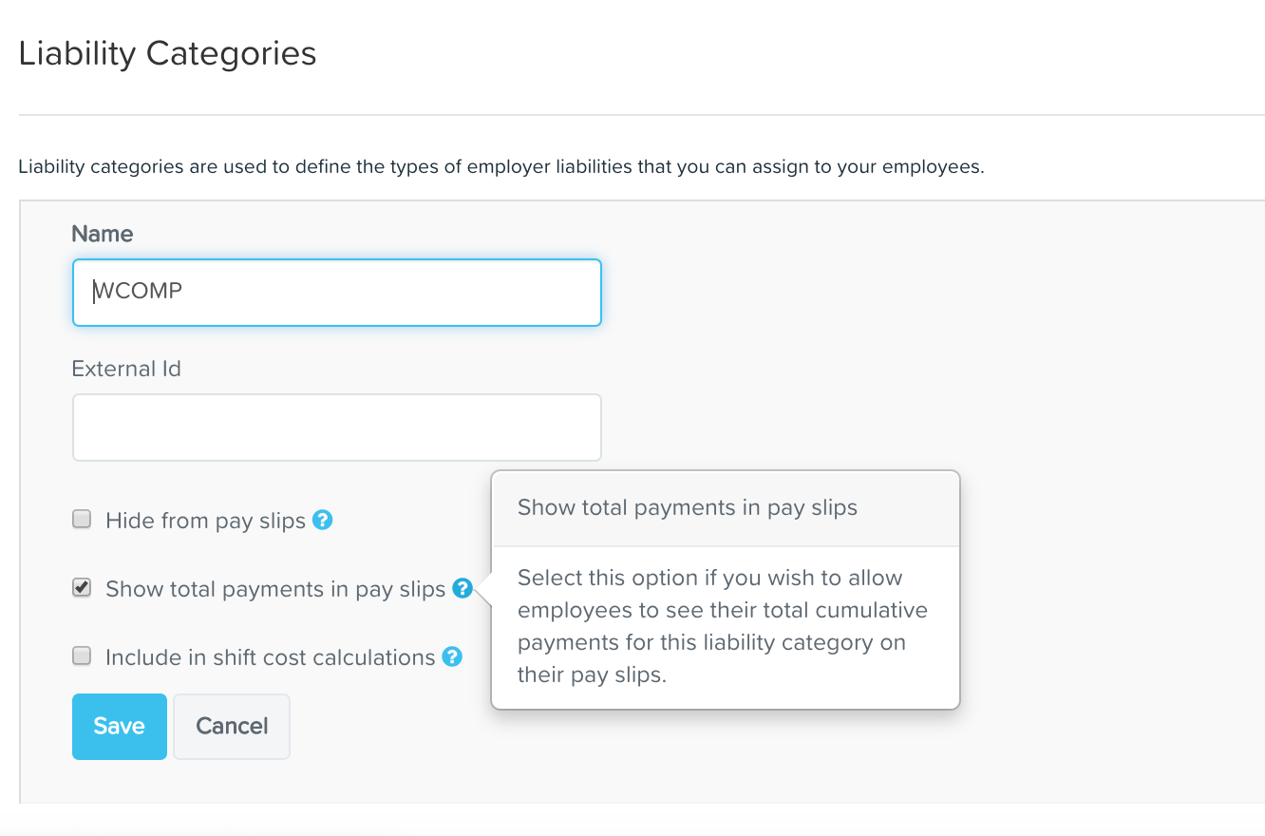Click the Liability Categories page heading

pos(167,53)
